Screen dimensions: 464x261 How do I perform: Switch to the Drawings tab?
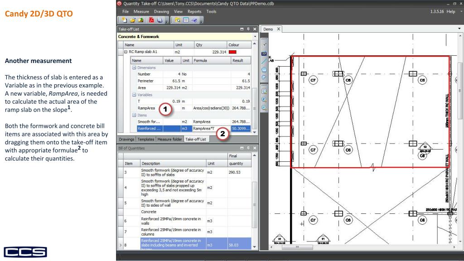126,139
